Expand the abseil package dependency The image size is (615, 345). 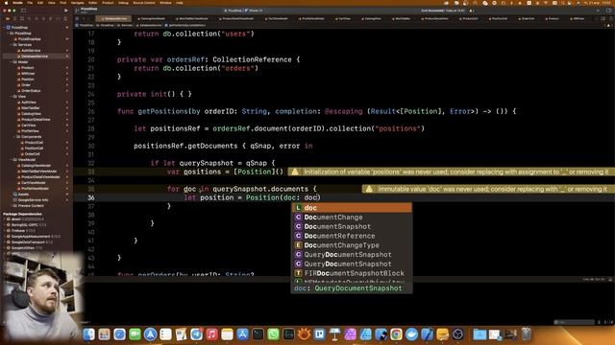5,219
